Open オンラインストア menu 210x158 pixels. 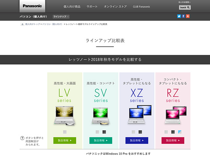pos(115,7)
